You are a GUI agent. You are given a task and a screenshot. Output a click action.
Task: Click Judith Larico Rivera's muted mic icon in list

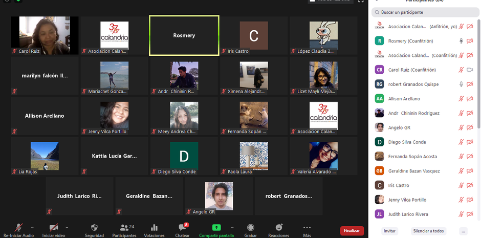tap(461, 214)
